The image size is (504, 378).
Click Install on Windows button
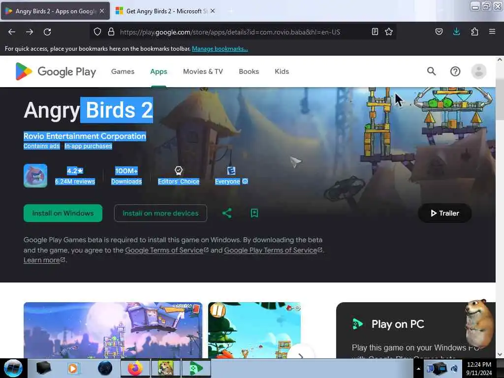(x=63, y=213)
